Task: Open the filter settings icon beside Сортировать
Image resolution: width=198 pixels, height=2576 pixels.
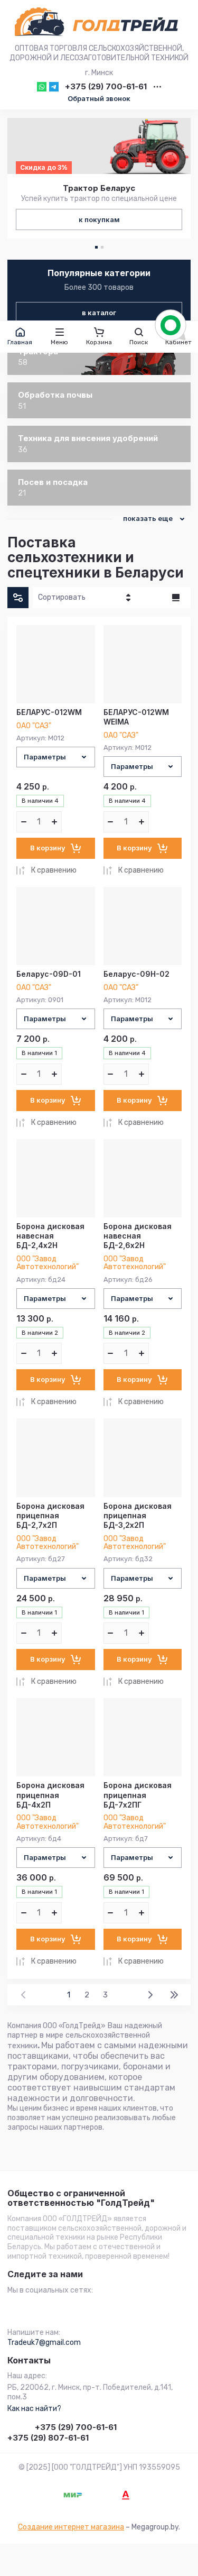Action: 18,597
